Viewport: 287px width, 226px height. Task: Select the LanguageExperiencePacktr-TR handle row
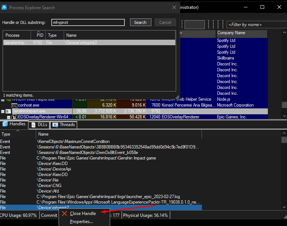coord(101,202)
